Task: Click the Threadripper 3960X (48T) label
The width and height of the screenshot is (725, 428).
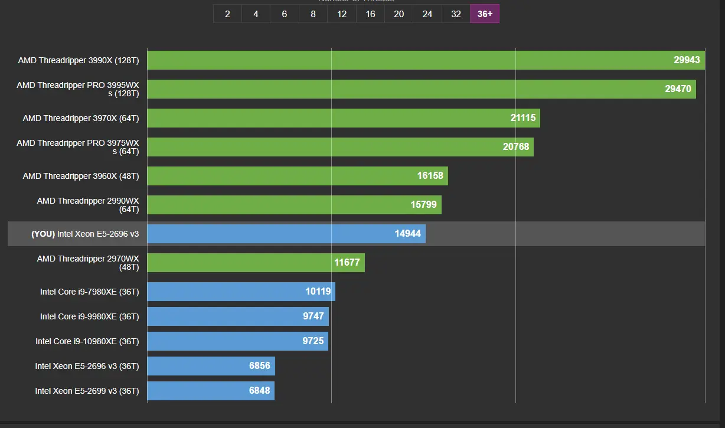Action: [x=81, y=176]
